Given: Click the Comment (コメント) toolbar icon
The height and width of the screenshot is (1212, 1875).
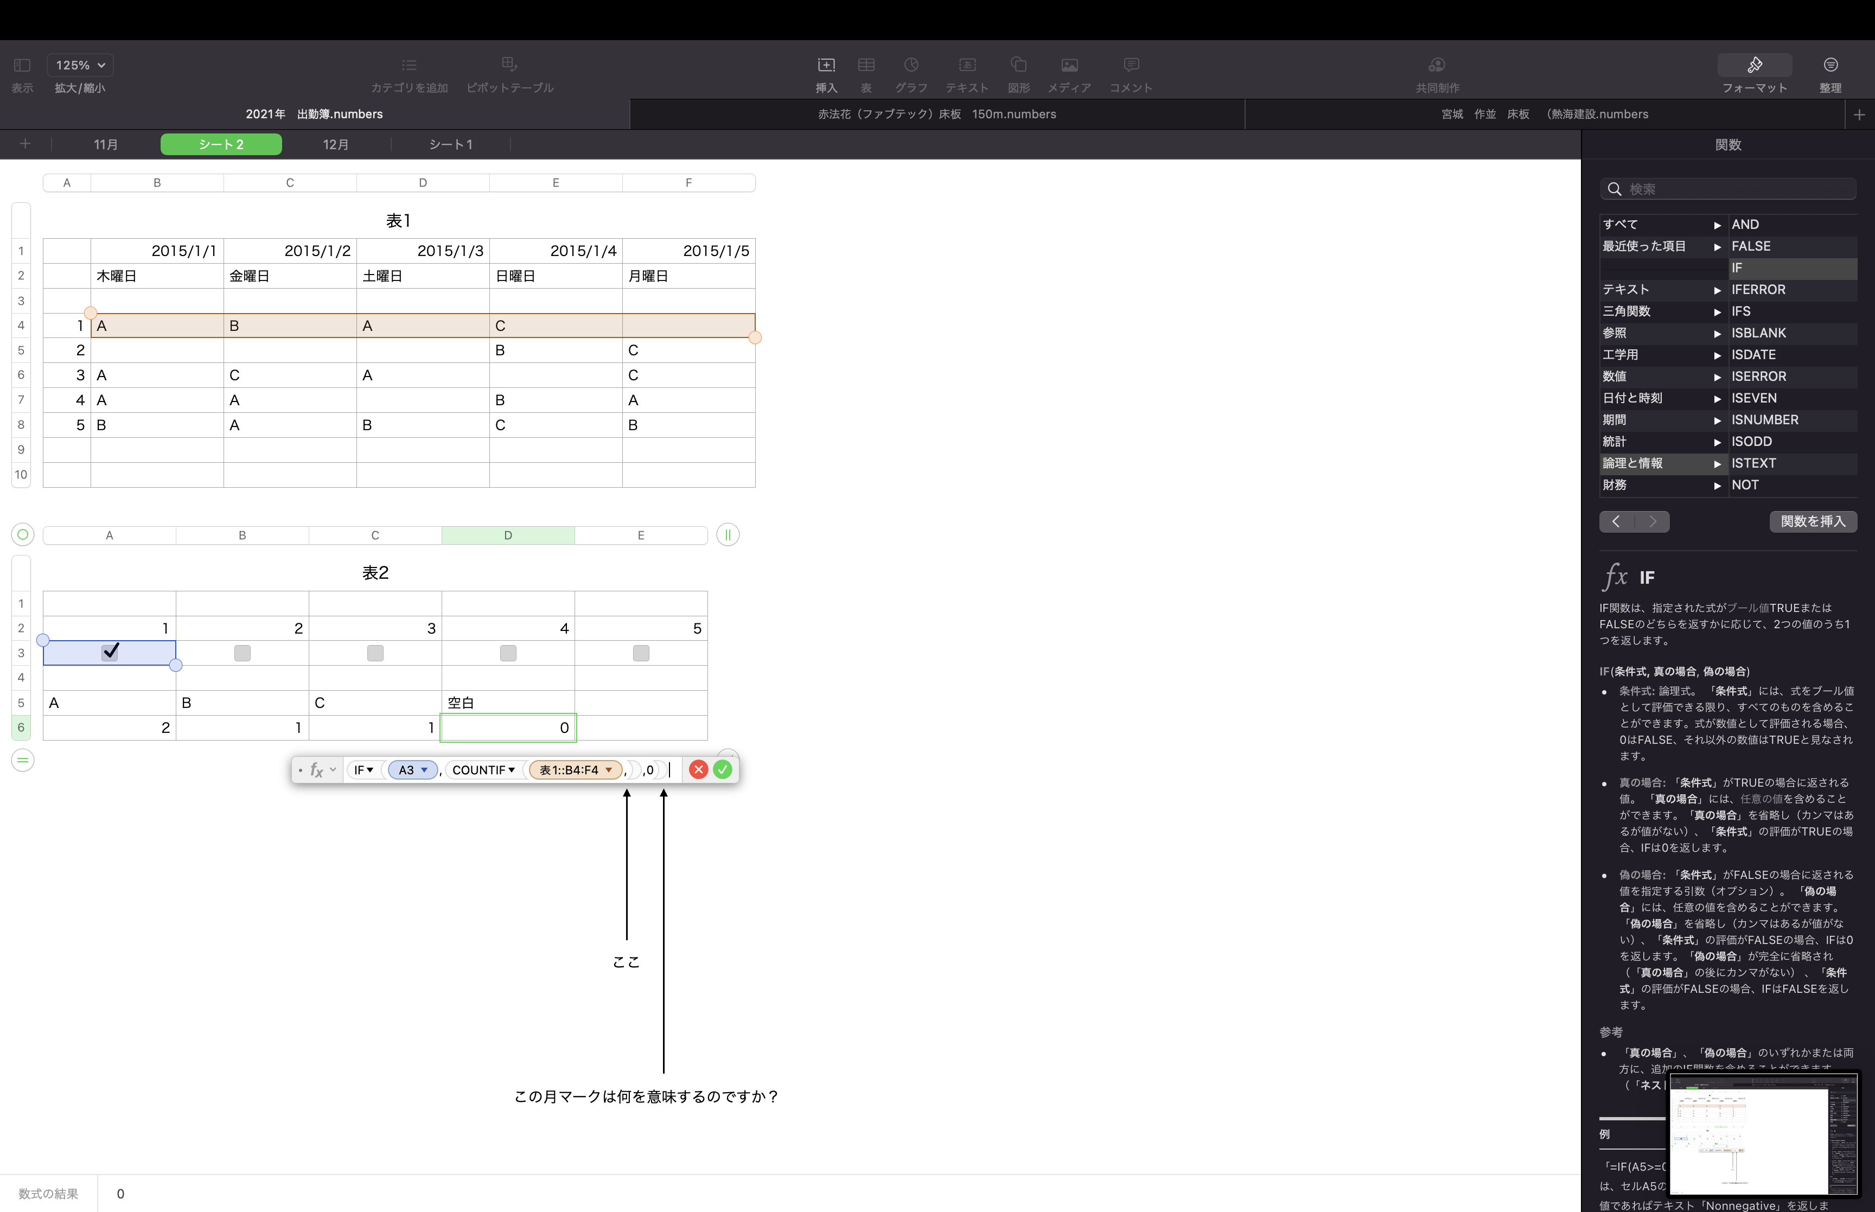Looking at the screenshot, I should coord(1131,65).
